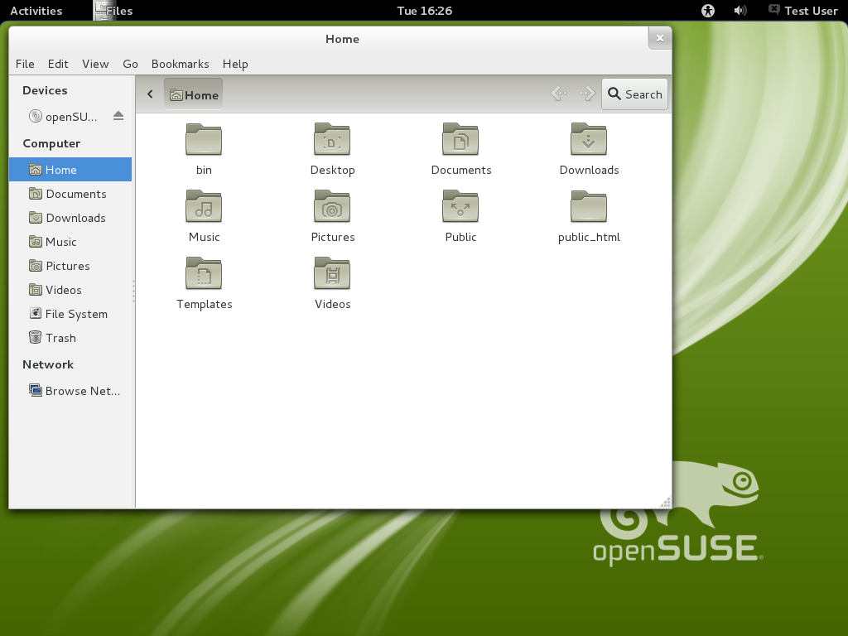Click the volume speaker icon in top bar
Viewport: 848px width, 636px height.
[x=740, y=11]
